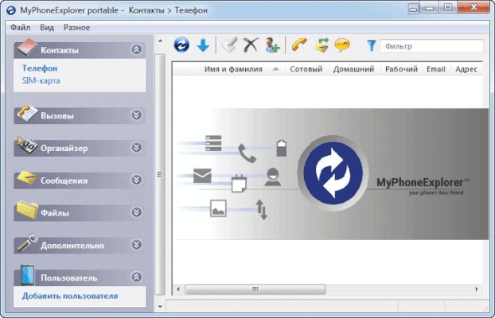Click the sidebar vertical scrollbar thumb
Screen dimensions: 495x318
[x=160, y=174]
